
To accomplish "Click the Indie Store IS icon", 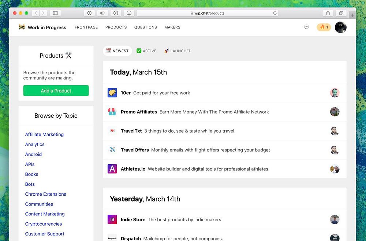I will point(112,219).
